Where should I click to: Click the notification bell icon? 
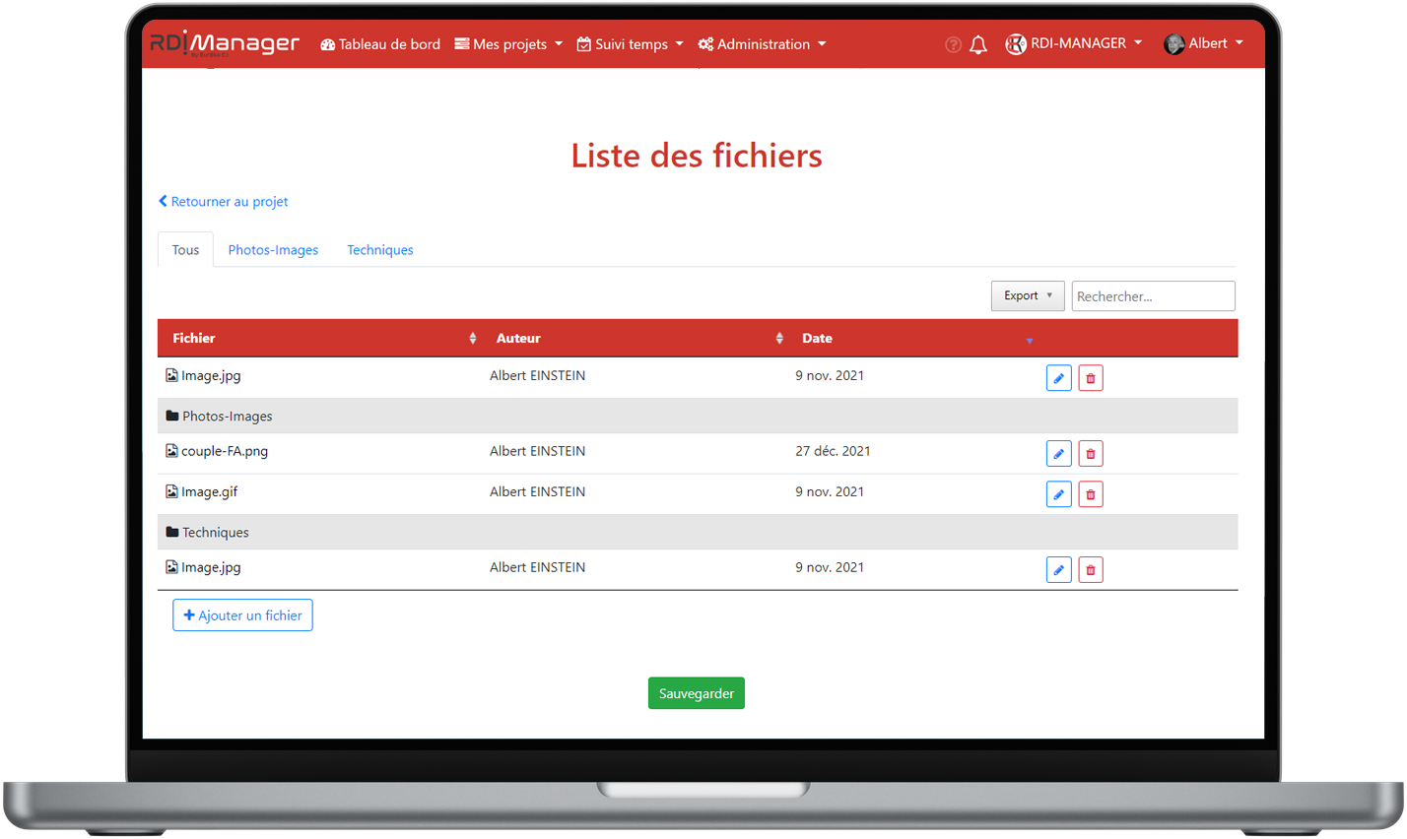coord(977,44)
